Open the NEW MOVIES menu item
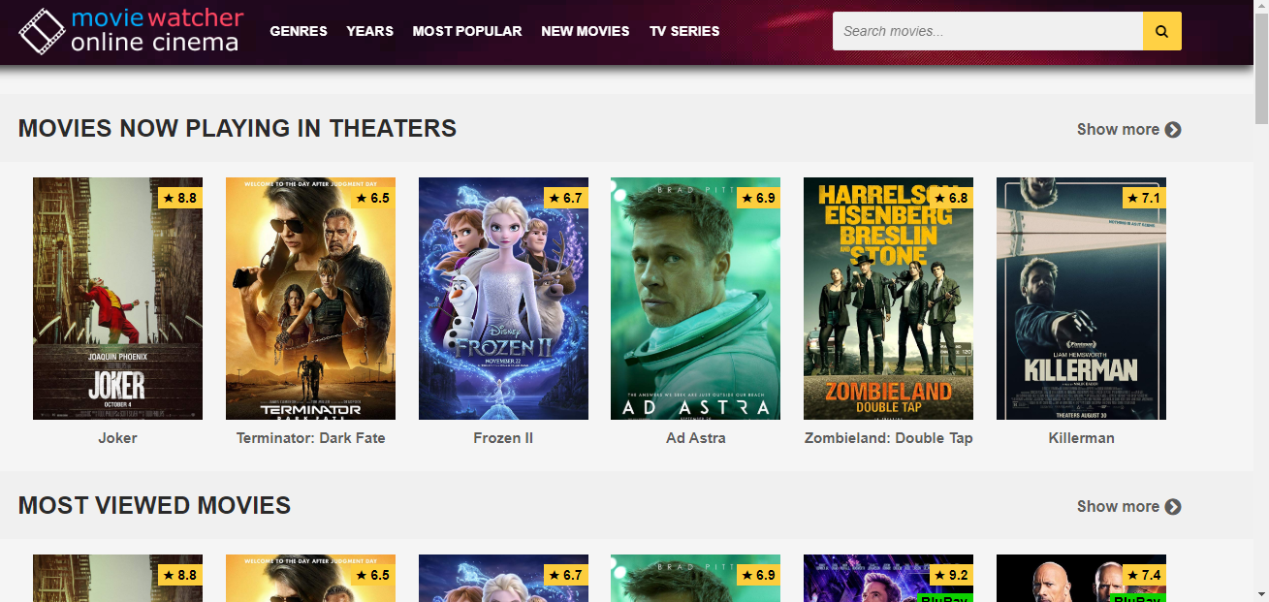This screenshot has width=1269, height=602. pos(586,30)
